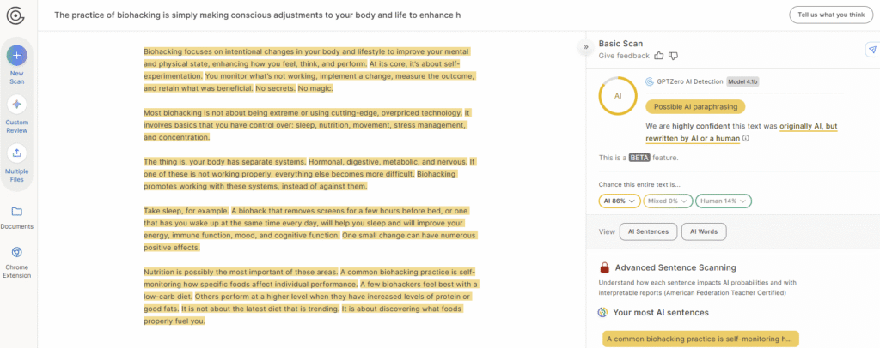Click the Multiple Files upload icon
This screenshot has height=348, width=880.
[x=17, y=153]
